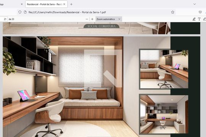The width and height of the screenshot is (206, 137).
Task: Click the upper small desk render image
Action: (x=164, y=69)
